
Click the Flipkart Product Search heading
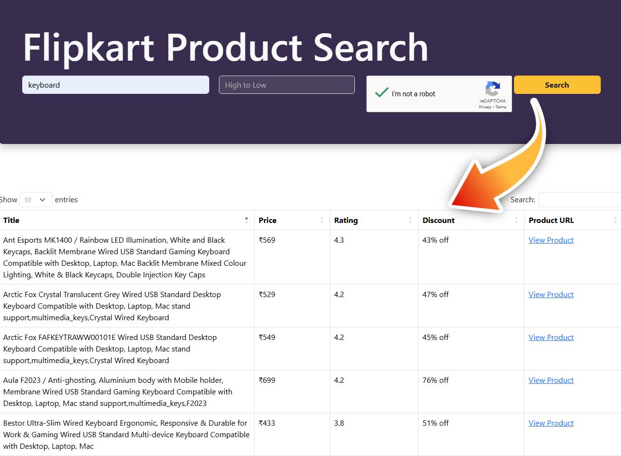226,47
